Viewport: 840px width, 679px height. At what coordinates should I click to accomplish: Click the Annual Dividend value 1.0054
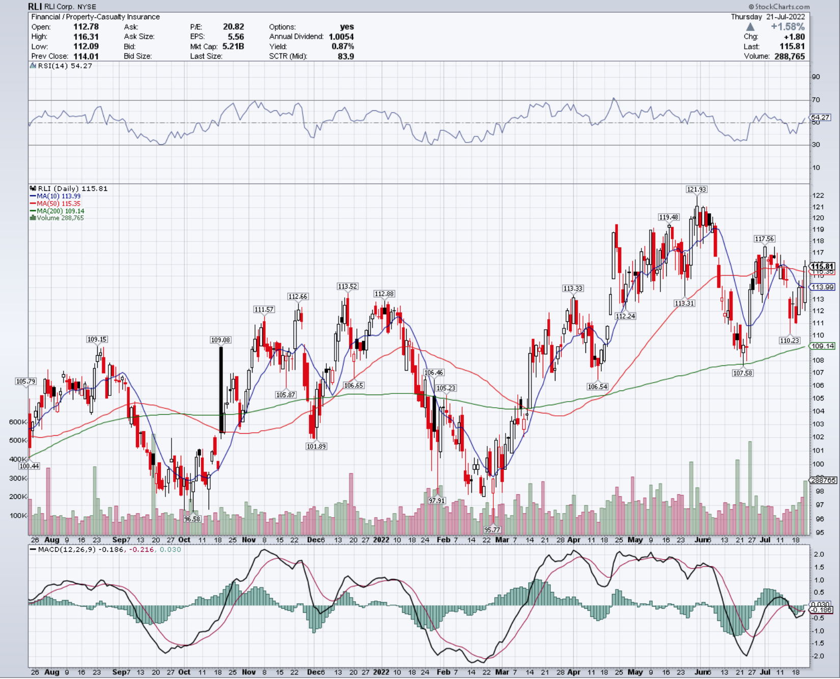(341, 37)
